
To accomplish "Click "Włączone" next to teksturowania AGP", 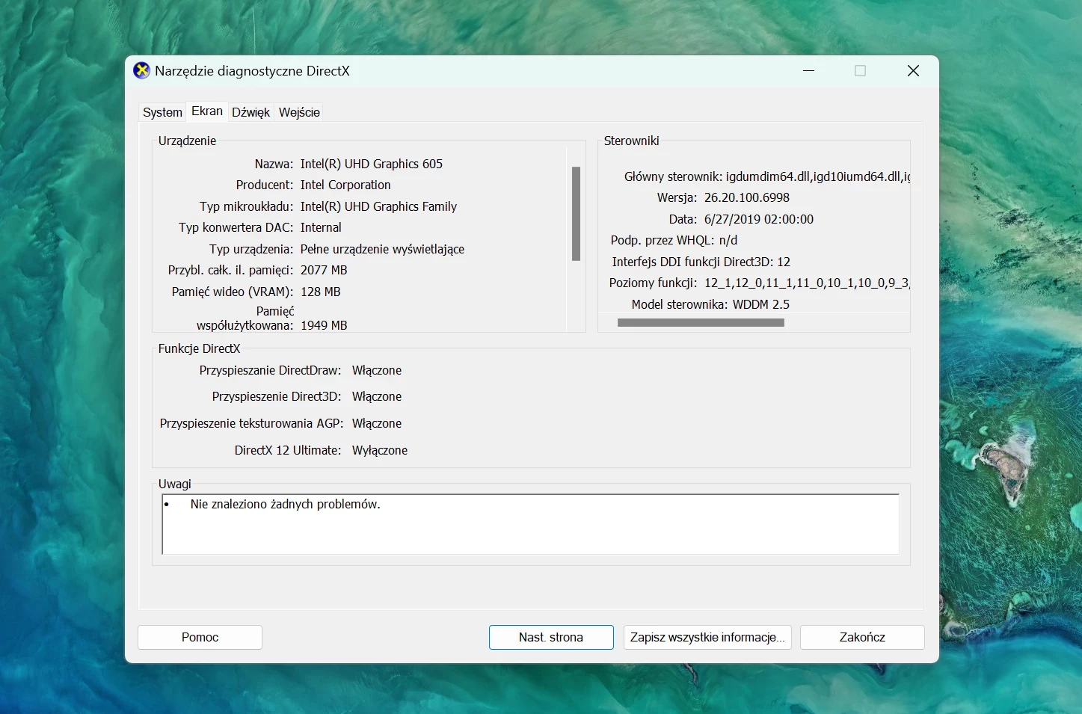I will pyautogui.click(x=377, y=423).
